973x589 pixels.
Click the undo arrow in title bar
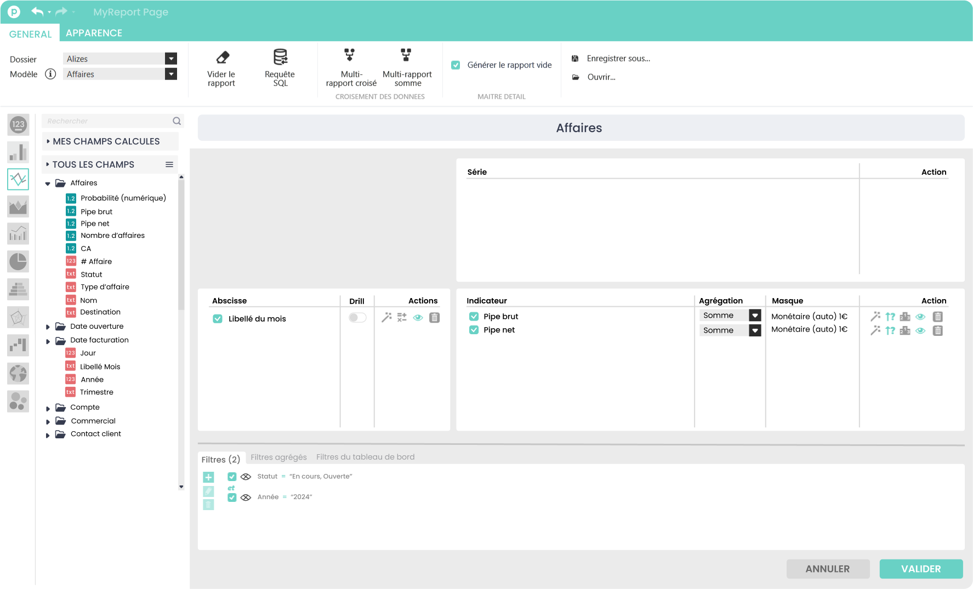[37, 12]
